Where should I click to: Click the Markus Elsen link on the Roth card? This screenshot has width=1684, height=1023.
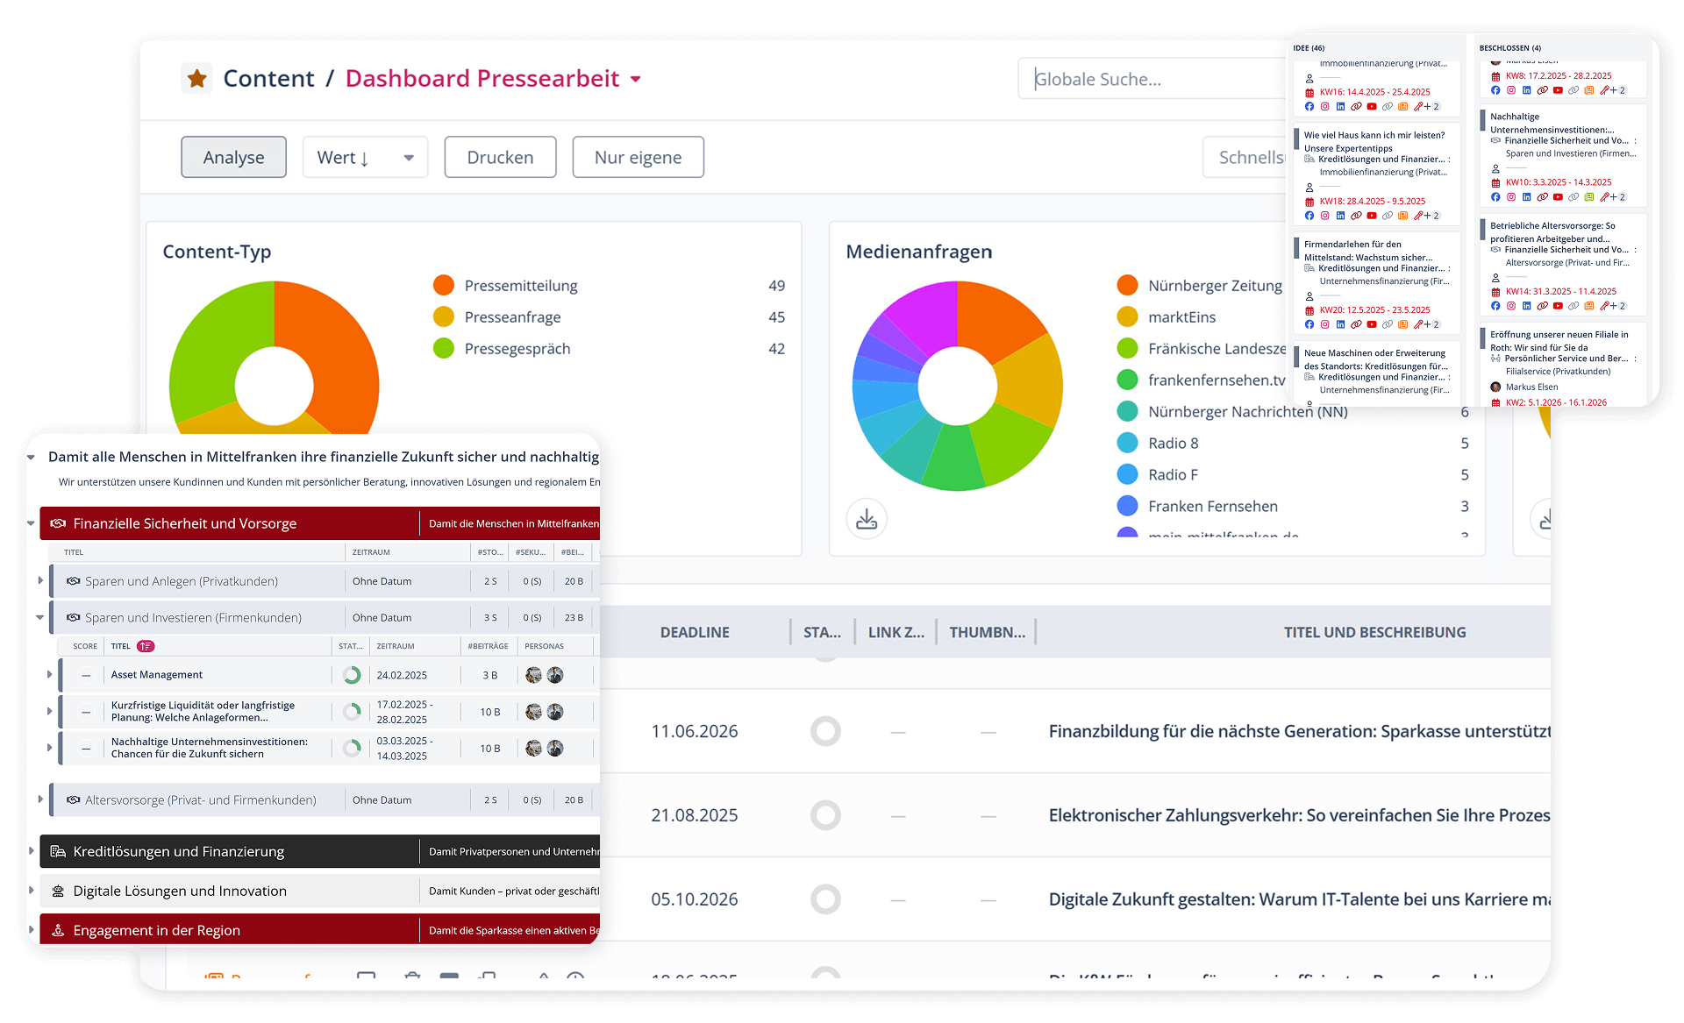pyautogui.click(x=1532, y=387)
